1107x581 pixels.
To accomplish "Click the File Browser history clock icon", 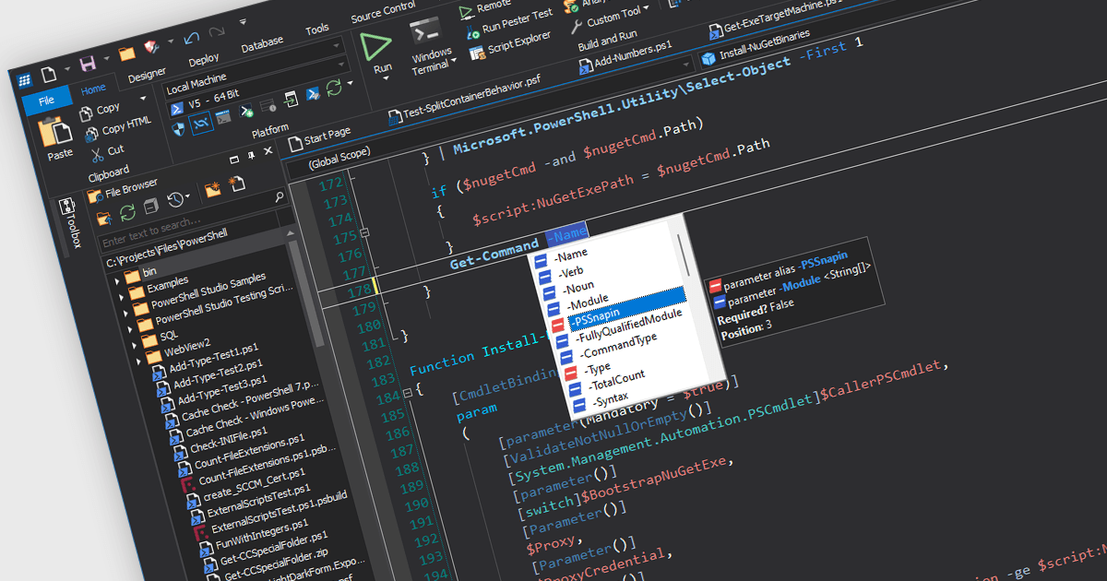I will point(174,198).
